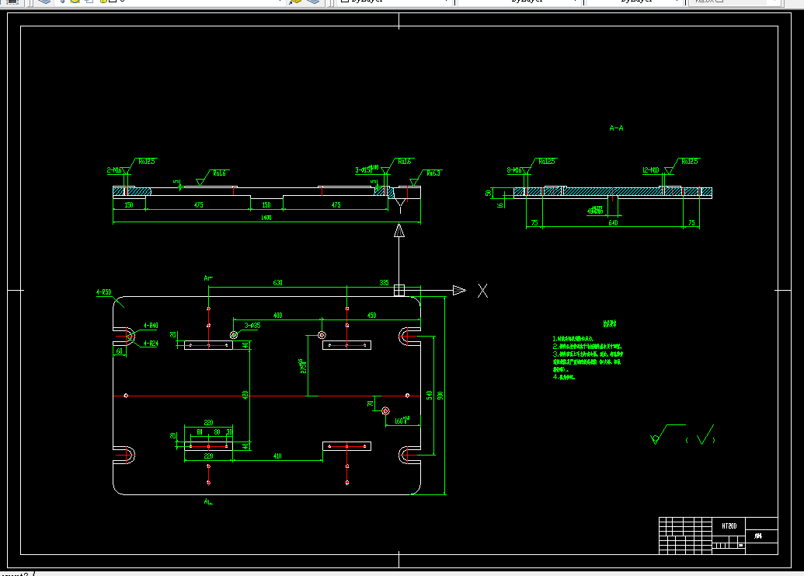The height and width of the screenshot is (576, 804).
Task: Pick the overall 1400 length dimension
Action: coord(266,218)
